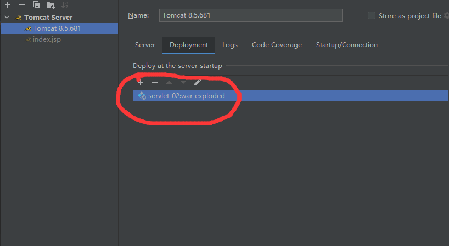This screenshot has width=449, height=246.
Task: Add a deployment artifact
Action: 141,82
